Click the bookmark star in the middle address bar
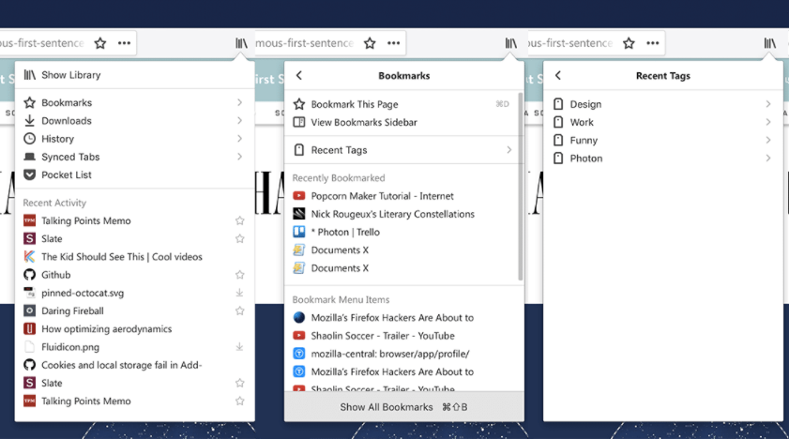Image resolution: width=789 pixels, height=439 pixels. [370, 43]
